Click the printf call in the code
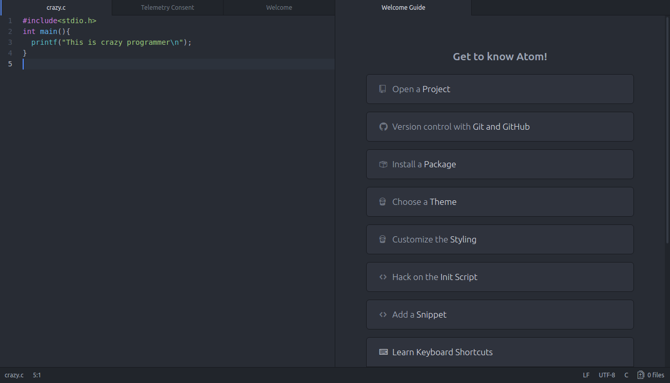Image resolution: width=670 pixels, height=383 pixels. click(44, 42)
